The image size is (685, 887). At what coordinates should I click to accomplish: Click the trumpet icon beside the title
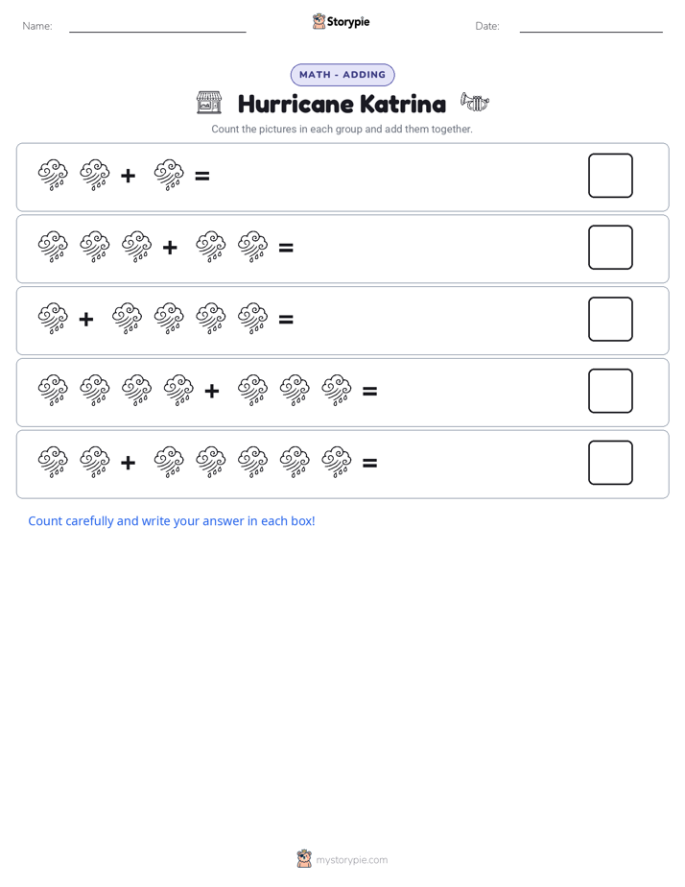475,102
